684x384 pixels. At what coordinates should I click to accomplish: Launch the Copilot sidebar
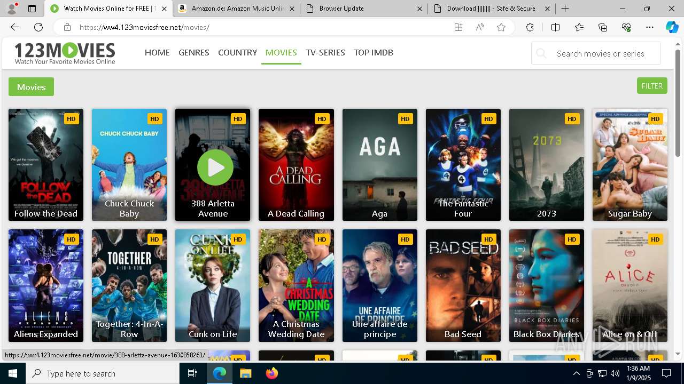672,27
